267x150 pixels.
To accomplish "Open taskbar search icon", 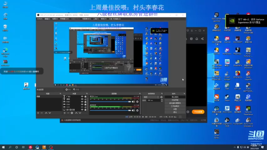I will pyautogui.click(x=10, y=147).
